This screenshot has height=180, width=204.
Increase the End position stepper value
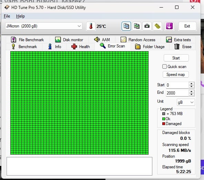click(191, 92)
